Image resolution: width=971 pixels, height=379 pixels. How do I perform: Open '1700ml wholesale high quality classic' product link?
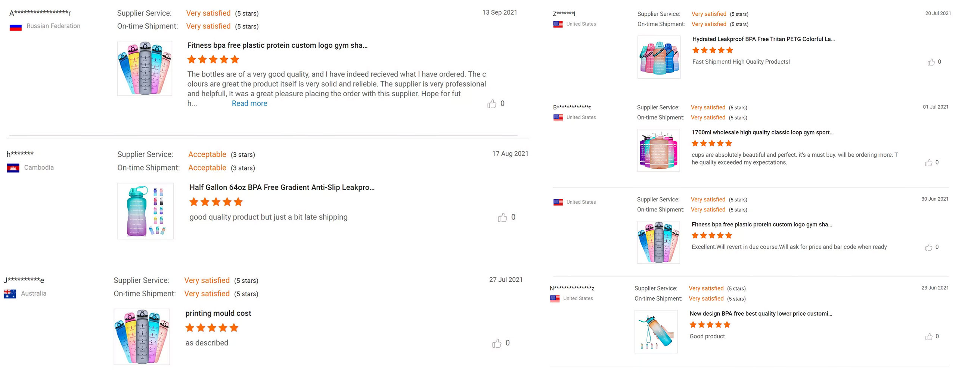tap(762, 132)
